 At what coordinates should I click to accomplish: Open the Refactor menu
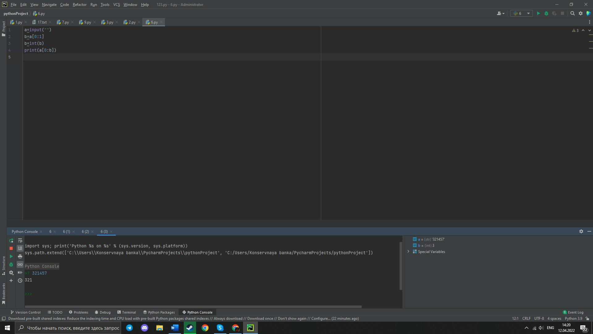tap(79, 5)
